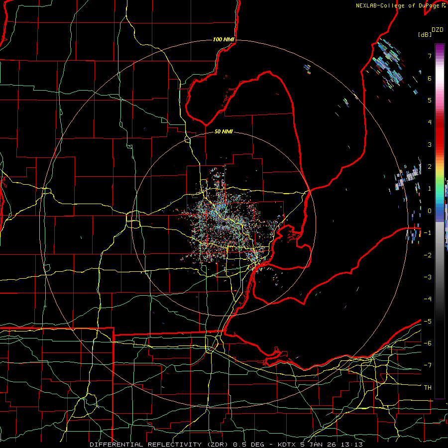Click the 50 NMI range ring label
Image resolution: width=448 pixels, height=448 pixels.
click(224, 131)
